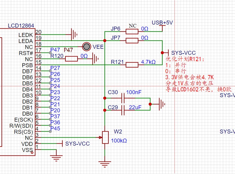Screen dimensions: 235x174
Task: Select the red annotation line '3.3V供电会被4.7K'
Action: (x=190, y=77)
